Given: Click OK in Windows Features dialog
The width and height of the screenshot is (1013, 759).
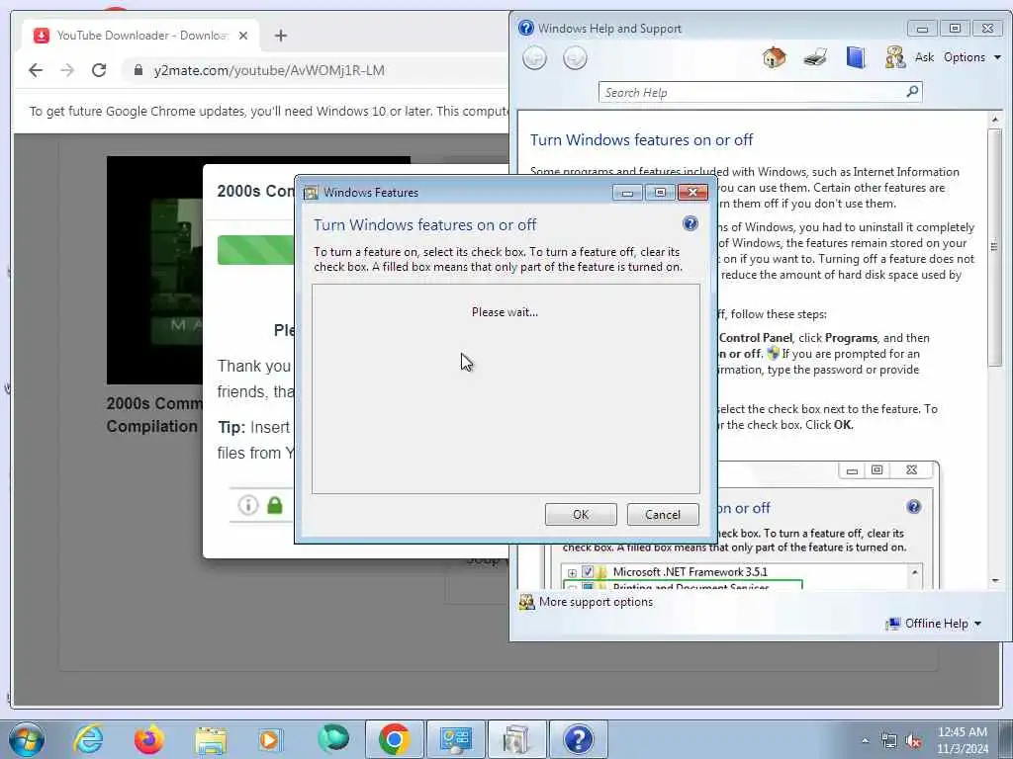Looking at the screenshot, I should (x=580, y=514).
